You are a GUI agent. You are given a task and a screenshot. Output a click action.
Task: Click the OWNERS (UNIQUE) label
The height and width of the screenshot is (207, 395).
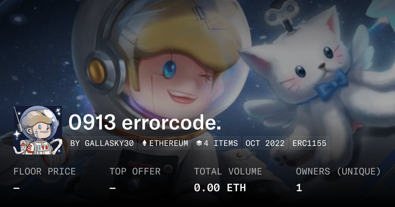[338, 172]
